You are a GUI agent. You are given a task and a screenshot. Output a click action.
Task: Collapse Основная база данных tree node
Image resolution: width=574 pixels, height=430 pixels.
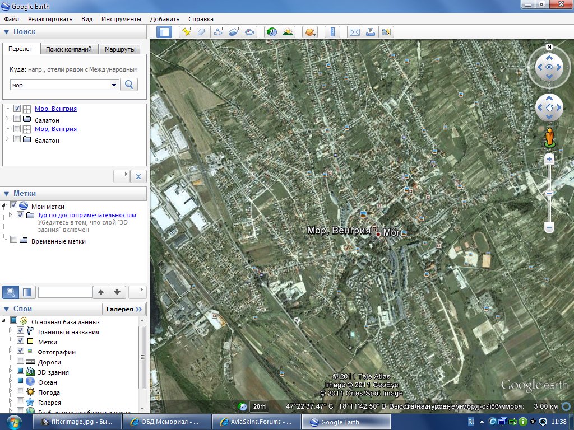pyautogui.click(x=4, y=321)
